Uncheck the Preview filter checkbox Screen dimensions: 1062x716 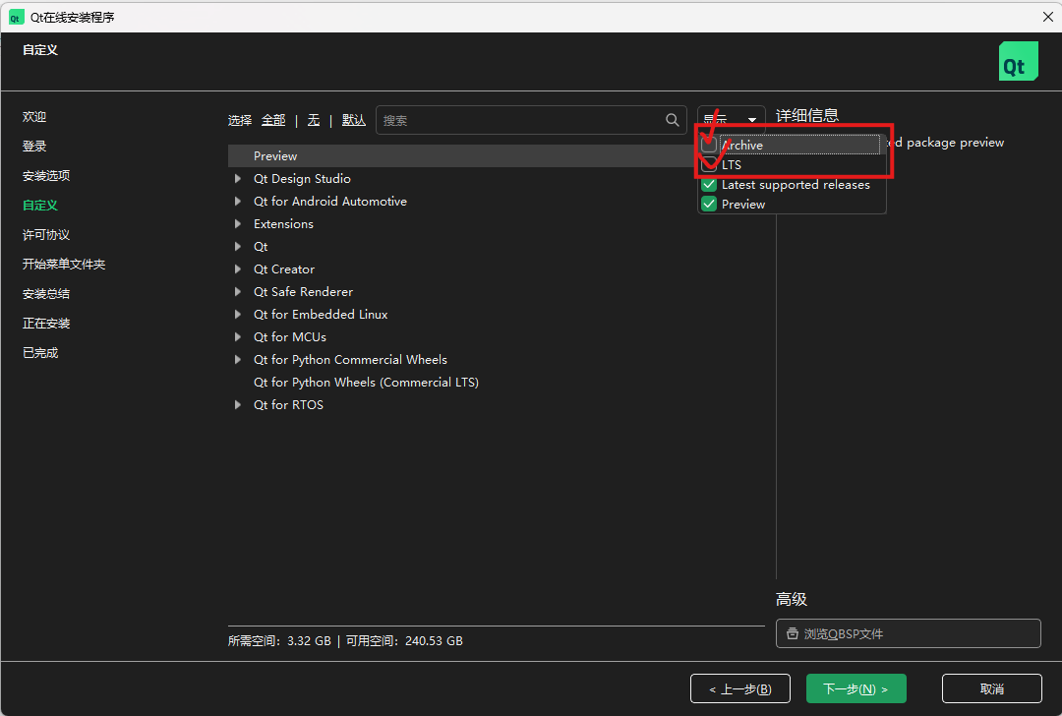709,204
